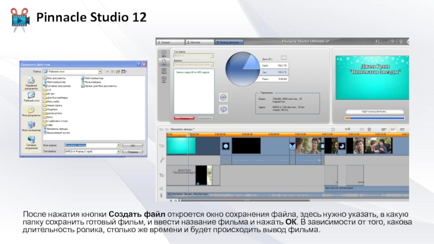Click the Back arrow in save dialog

107,72
